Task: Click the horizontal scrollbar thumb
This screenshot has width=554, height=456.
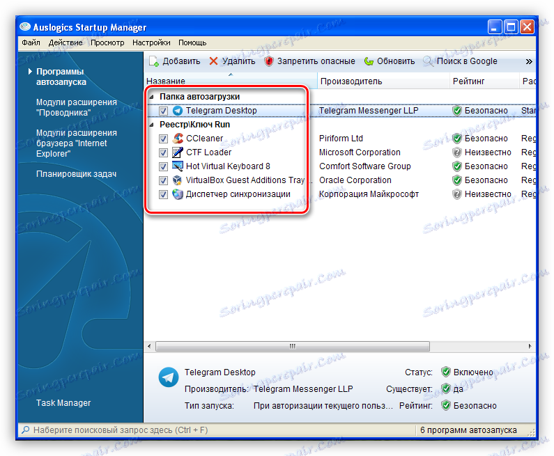Action: [x=293, y=346]
